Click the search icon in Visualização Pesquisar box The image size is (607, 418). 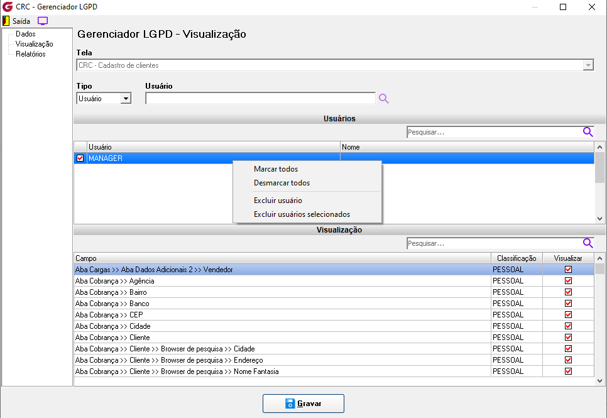588,243
